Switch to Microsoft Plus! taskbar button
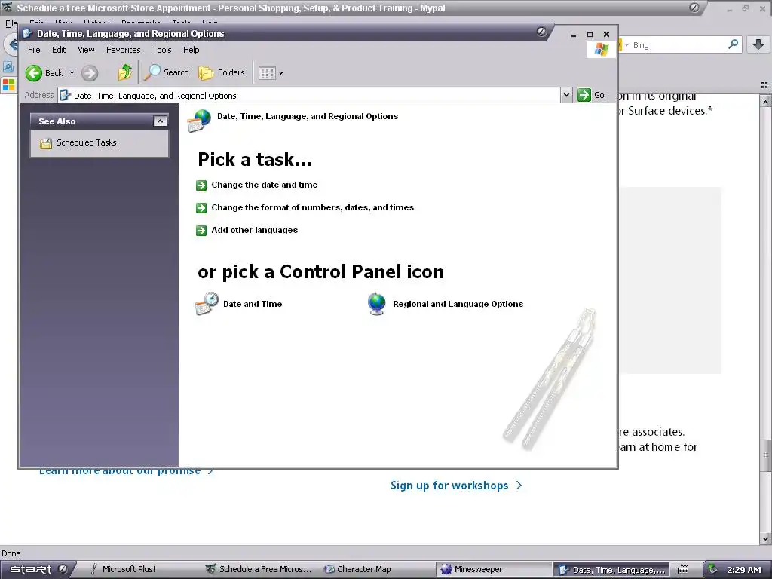The width and height of the screenshot is (772, 579). [x=129, y=569]
